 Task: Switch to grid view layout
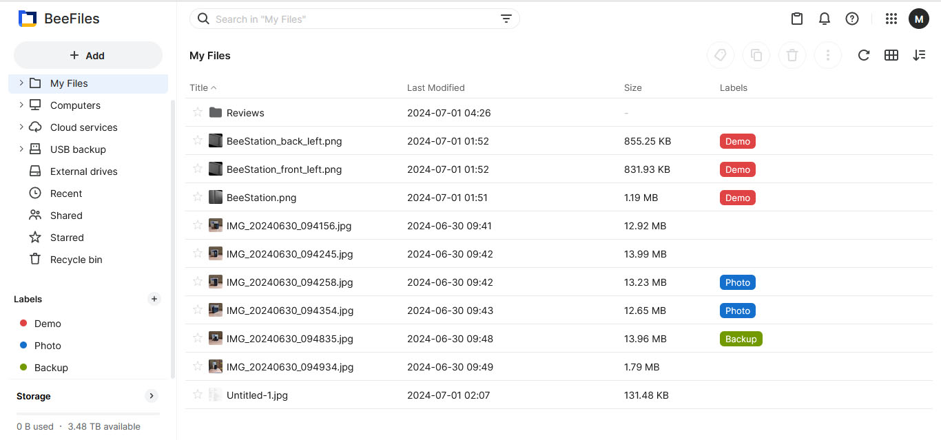[891, 56]
